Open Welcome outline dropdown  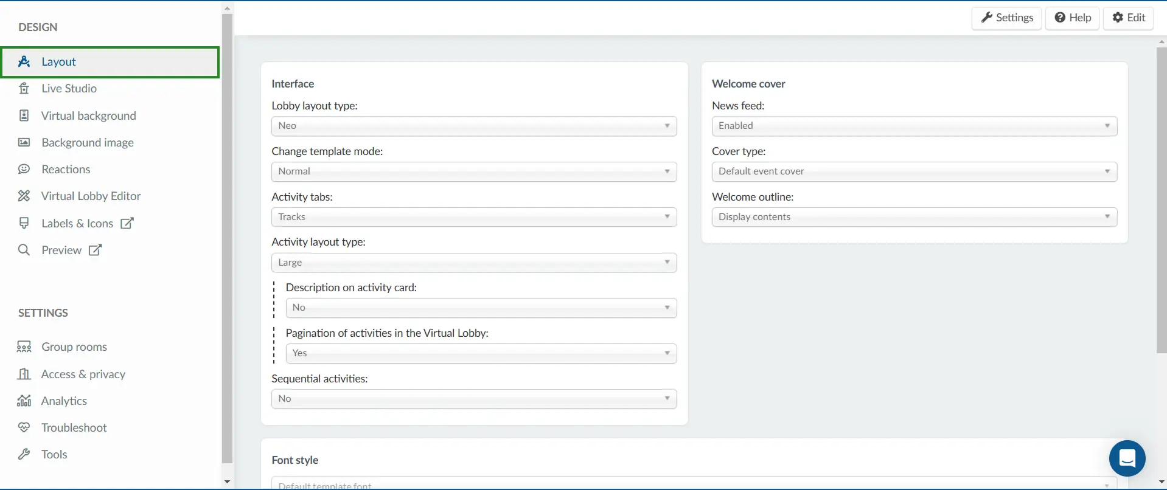pos(914,217)
